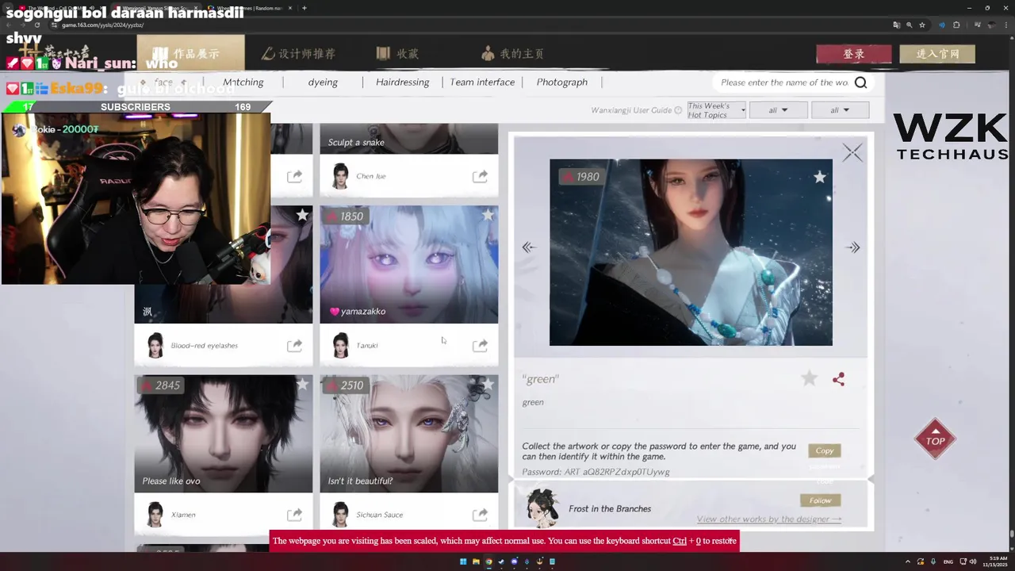Star the "Isn't it beautiful?" artwork
Screen dimensions: 1015x571
[488, 384]
